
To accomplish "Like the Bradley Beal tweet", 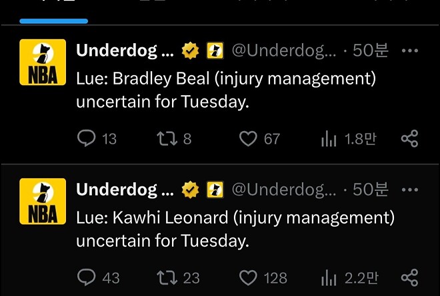I will [x=249, y=138].
